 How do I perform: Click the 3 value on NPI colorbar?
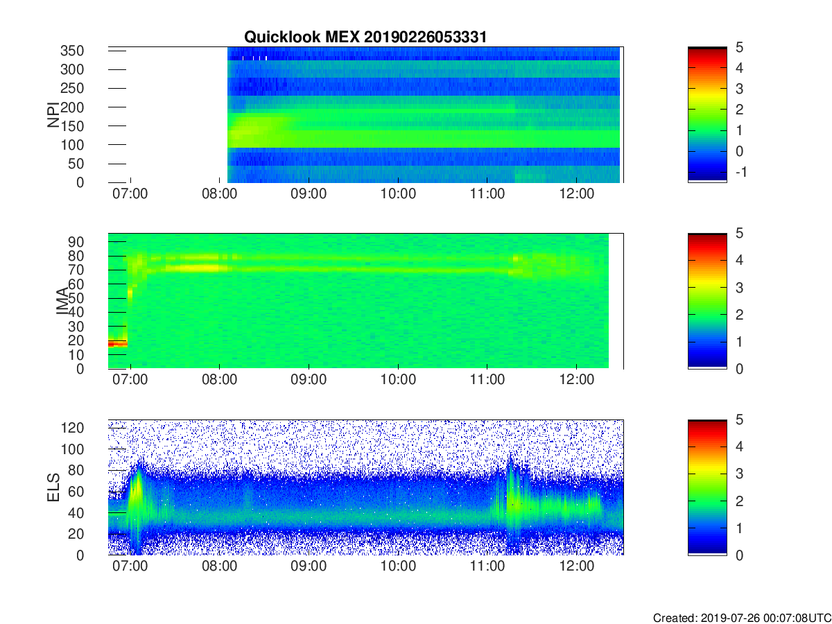[x=739, y=89]
